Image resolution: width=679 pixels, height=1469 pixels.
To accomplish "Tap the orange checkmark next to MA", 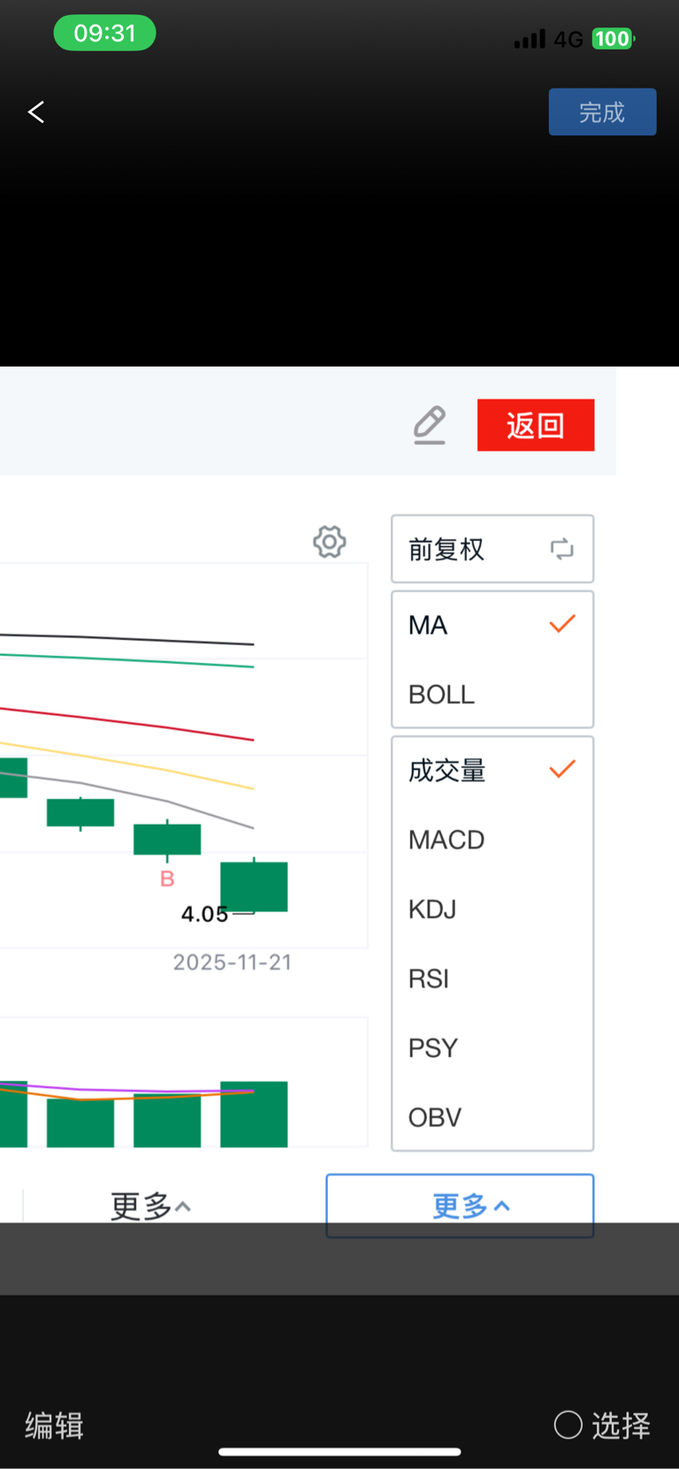I will (x=562, y=624).
